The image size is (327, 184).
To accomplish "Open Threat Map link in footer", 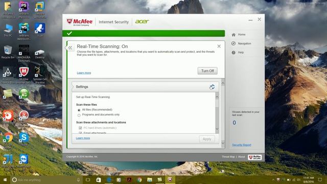I will coord(228,157).
